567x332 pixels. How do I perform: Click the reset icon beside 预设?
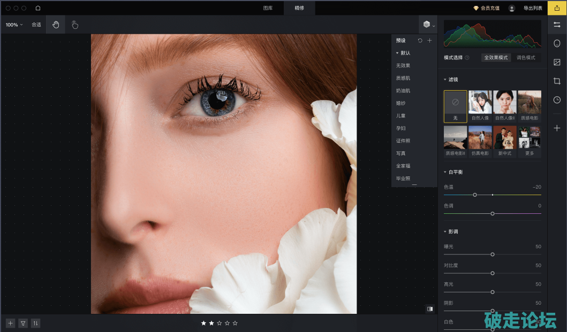tap(420, 41)
